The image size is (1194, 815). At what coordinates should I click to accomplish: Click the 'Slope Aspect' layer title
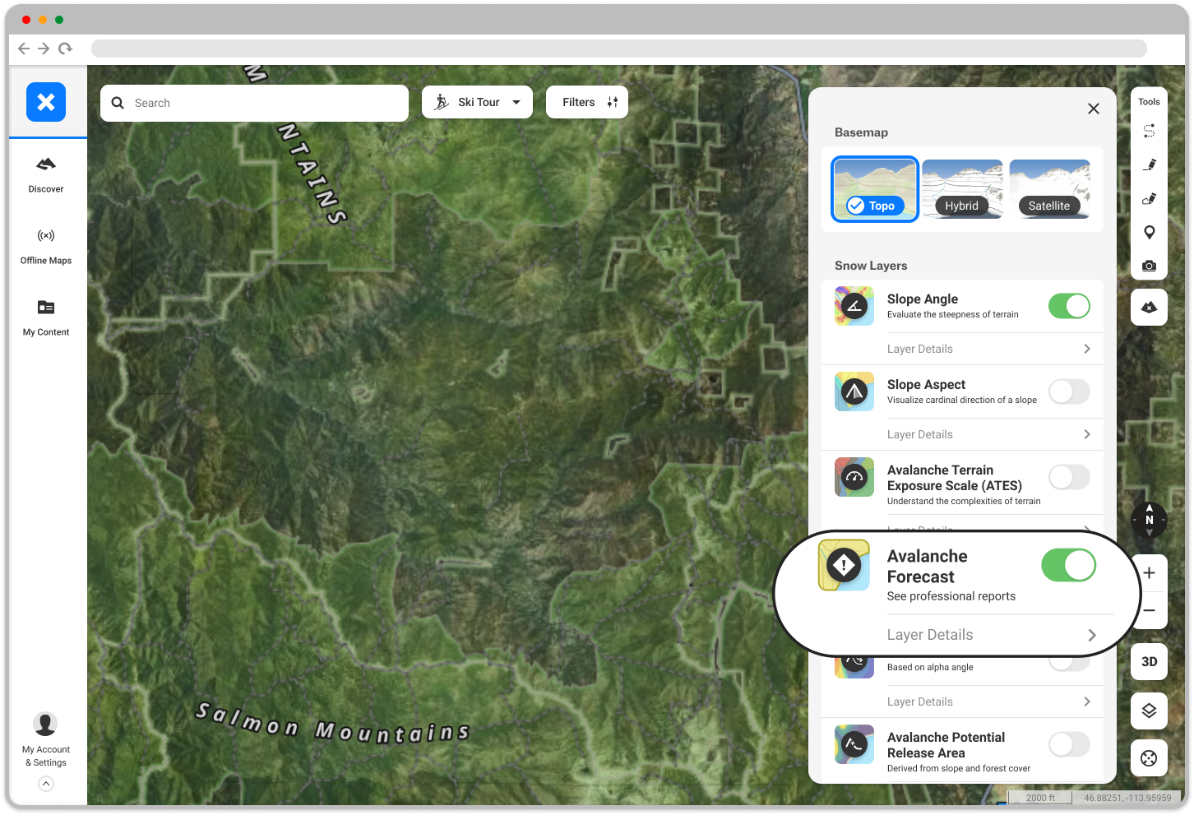tap(926, 385)
